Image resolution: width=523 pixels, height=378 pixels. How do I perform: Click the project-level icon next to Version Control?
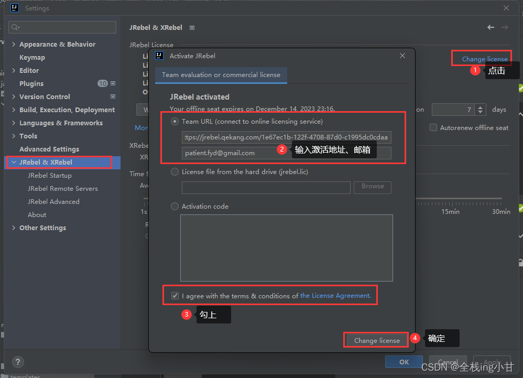[113, 96]
